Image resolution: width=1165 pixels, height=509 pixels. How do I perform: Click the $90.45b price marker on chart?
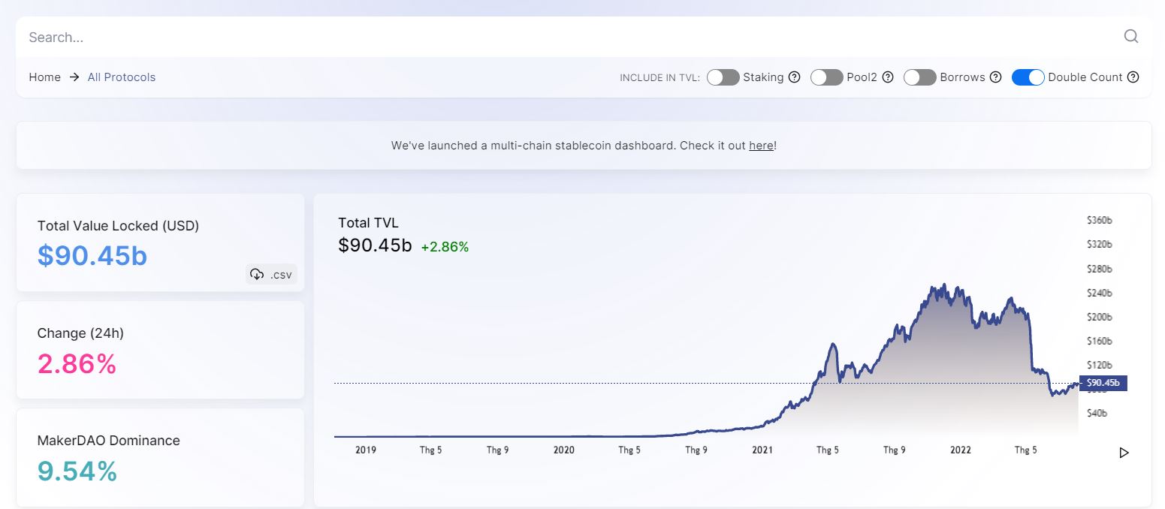click(x=1103, y=383)
